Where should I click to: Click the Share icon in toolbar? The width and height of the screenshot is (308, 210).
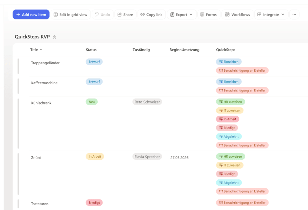(x=120, y=15)
